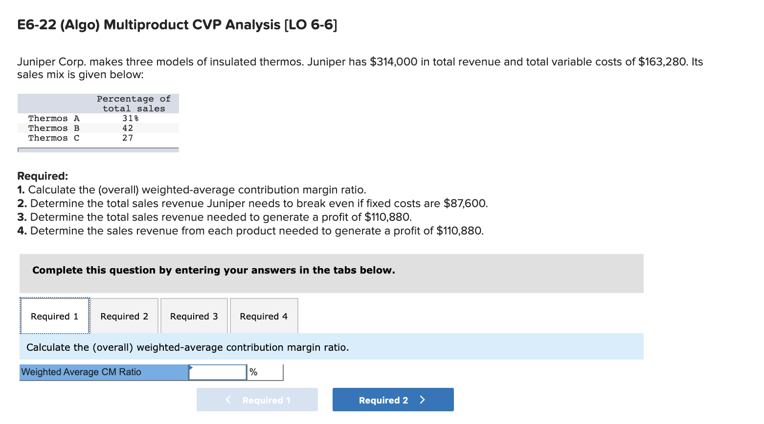Click the Percentage of total sales column header

(133, 103)
